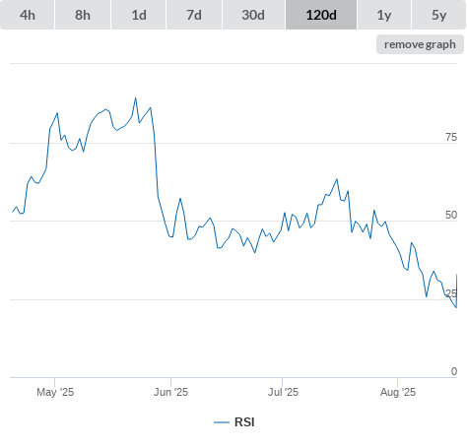Click the mid-July RSI peak on the line
This screenshot has height=448, width=467.
337,179
